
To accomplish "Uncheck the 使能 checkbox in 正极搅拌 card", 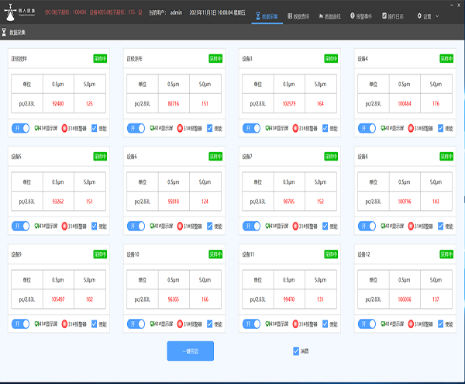I will coord(95,128).
